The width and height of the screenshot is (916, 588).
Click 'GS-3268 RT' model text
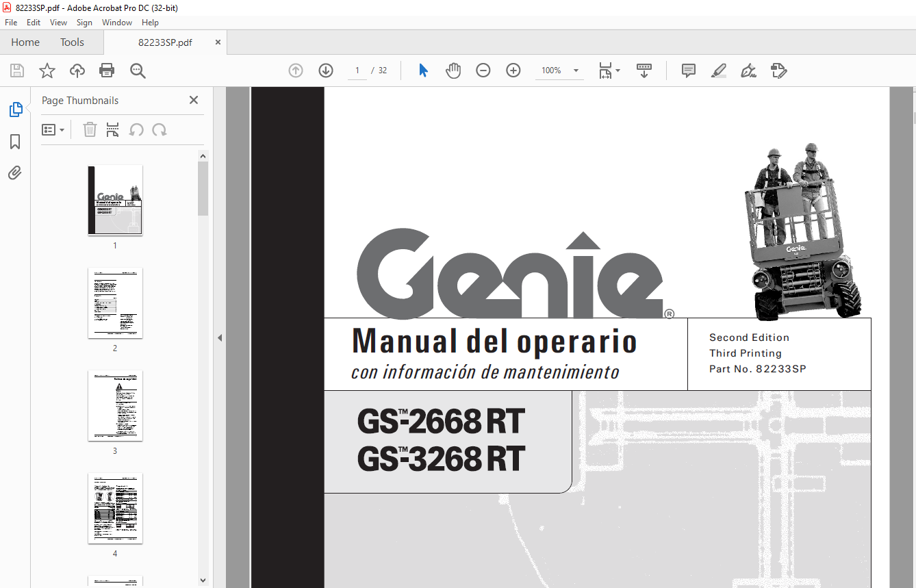tap(441, 458)
